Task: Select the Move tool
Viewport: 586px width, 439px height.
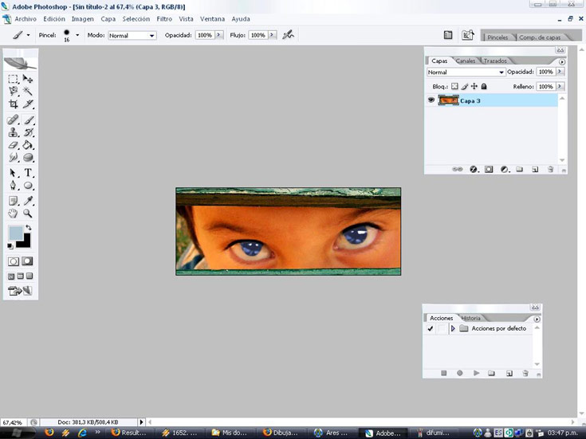Action: [28, 79]
